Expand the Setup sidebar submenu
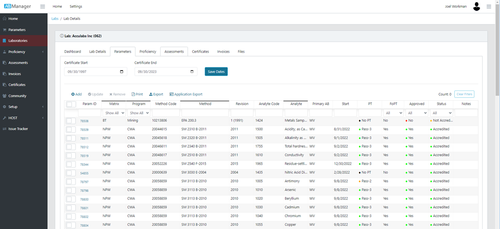The height and width of the screenshot is (229, 500). coord(43,107)
